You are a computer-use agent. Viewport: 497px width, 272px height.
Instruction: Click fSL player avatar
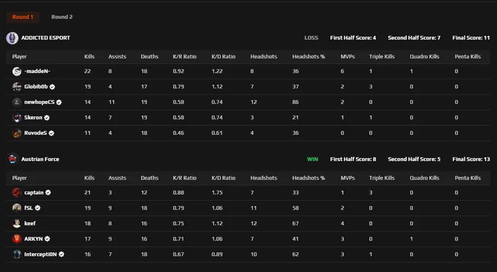[17, 208]
